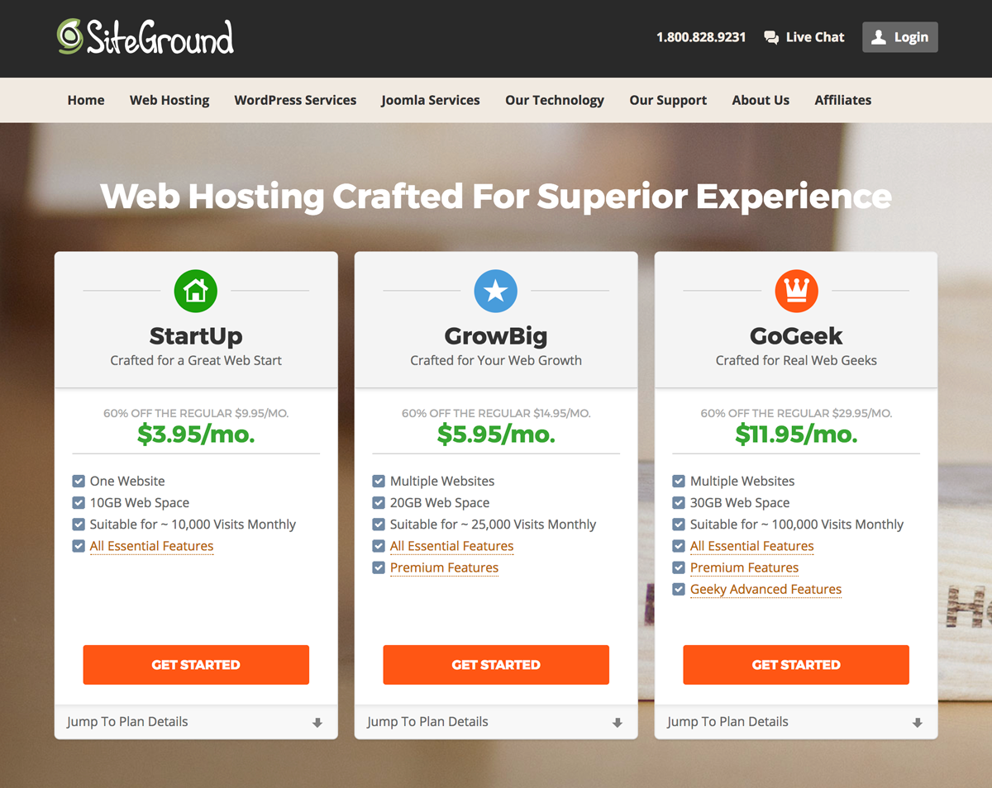Click the GrowBig plan details down arrow
The image size is (992, 788).
618,723
